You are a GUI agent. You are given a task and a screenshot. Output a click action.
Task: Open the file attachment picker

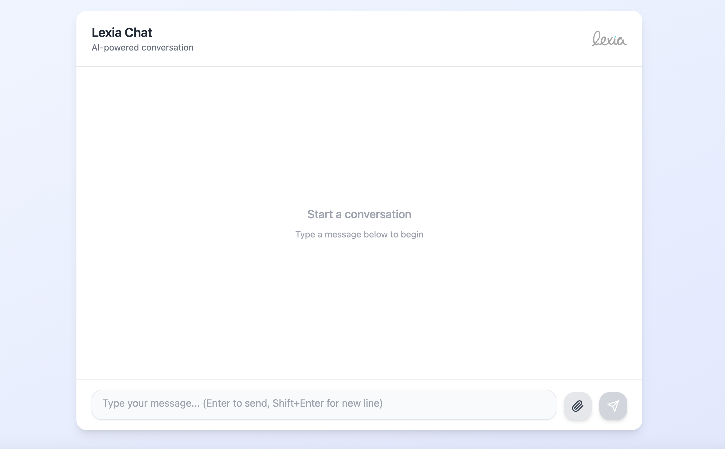tap(578, 406)
